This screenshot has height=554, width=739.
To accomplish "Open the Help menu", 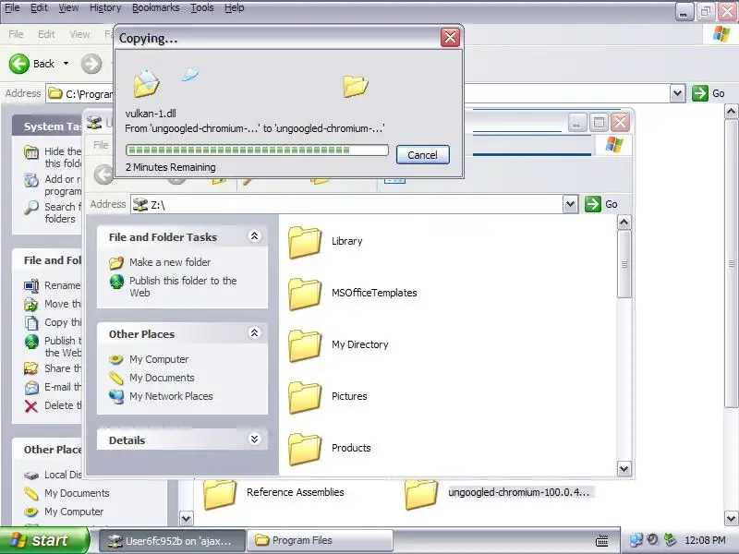I will 235,7.
